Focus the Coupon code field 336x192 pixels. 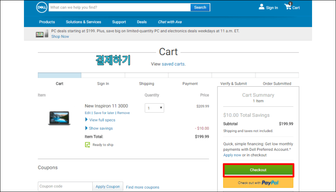(65, 186)
